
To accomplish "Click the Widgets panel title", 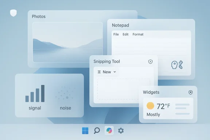I will [x=151, y=92].
